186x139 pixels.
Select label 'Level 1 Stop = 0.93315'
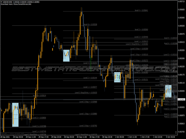click(x=139, y=55)
